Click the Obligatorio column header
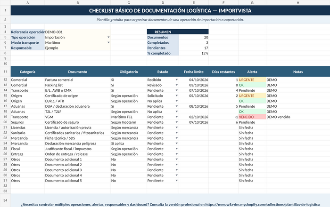Image resolution: width=330 pixels, height=207 pixels. click(129, 72)
